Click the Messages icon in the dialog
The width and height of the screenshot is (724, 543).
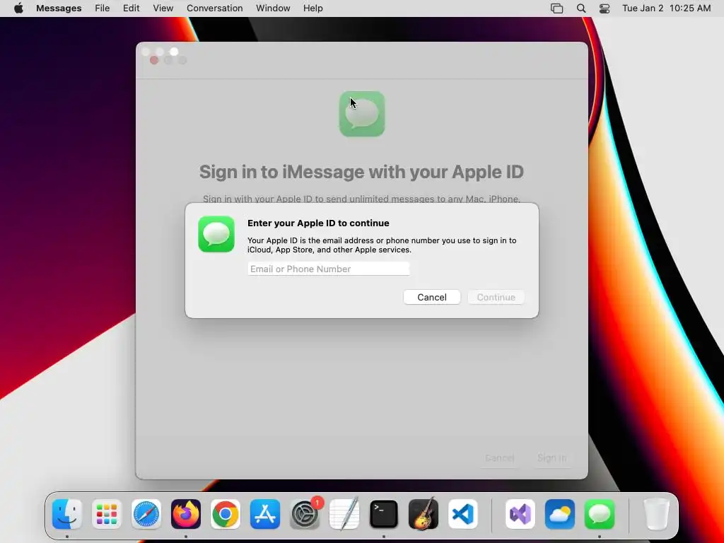coord(216,234)
